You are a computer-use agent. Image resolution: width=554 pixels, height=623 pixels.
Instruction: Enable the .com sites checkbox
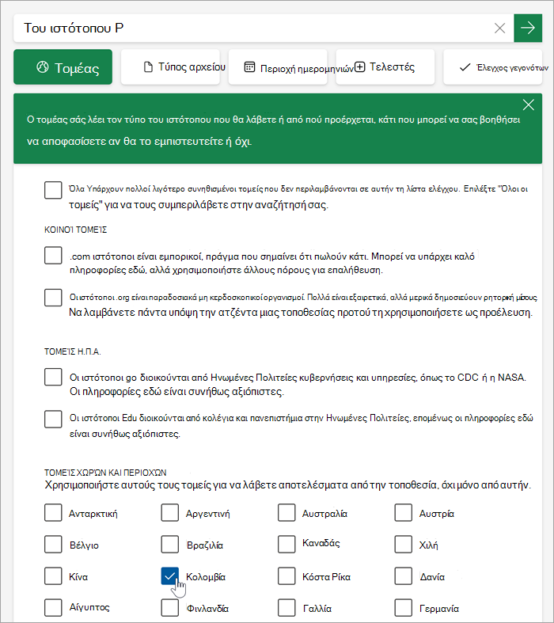click(x=53, y=255)
